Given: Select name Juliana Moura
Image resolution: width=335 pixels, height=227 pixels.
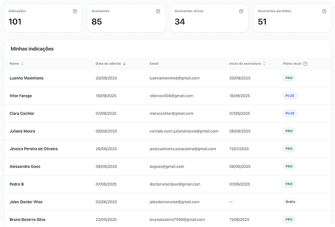Looking at the screenshot, I should (x=22, y=131).
